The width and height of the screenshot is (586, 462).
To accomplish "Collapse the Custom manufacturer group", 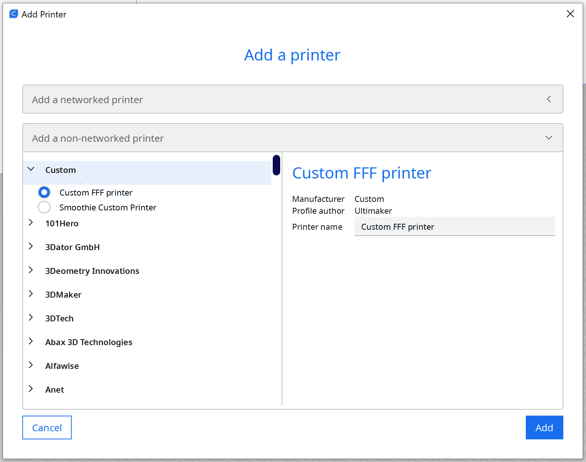I will [x=31, y=170].
